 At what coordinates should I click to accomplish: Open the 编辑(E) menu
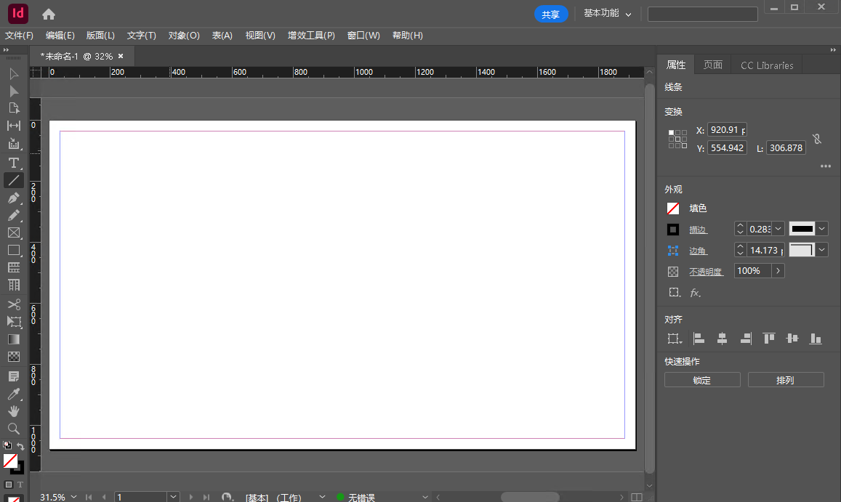pyautogui.click(x=60, y=36)
